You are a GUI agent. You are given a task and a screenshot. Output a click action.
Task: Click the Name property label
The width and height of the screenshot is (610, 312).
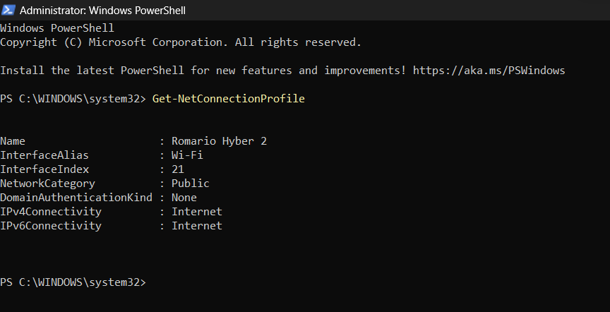click(x=13, y=141)
